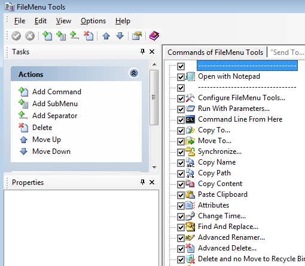Click the Delete toolbar icon
The image size is (305, 266).
tap(89, 36)
